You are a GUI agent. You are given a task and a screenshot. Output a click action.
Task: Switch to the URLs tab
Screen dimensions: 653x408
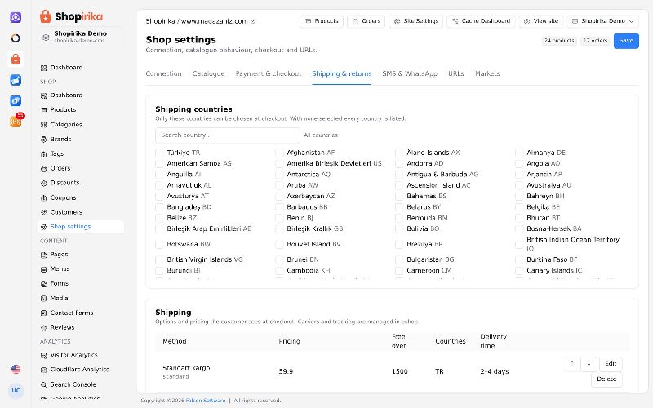[456, 73]
